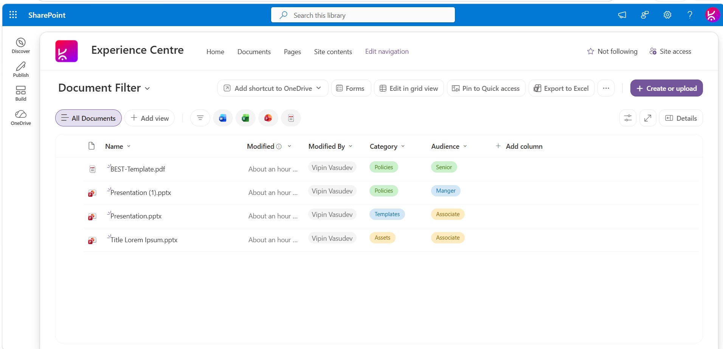Expand the Add shortcut to OneDrive dropdown
This screenshot has width=723, height=349.
pos(319,88)
